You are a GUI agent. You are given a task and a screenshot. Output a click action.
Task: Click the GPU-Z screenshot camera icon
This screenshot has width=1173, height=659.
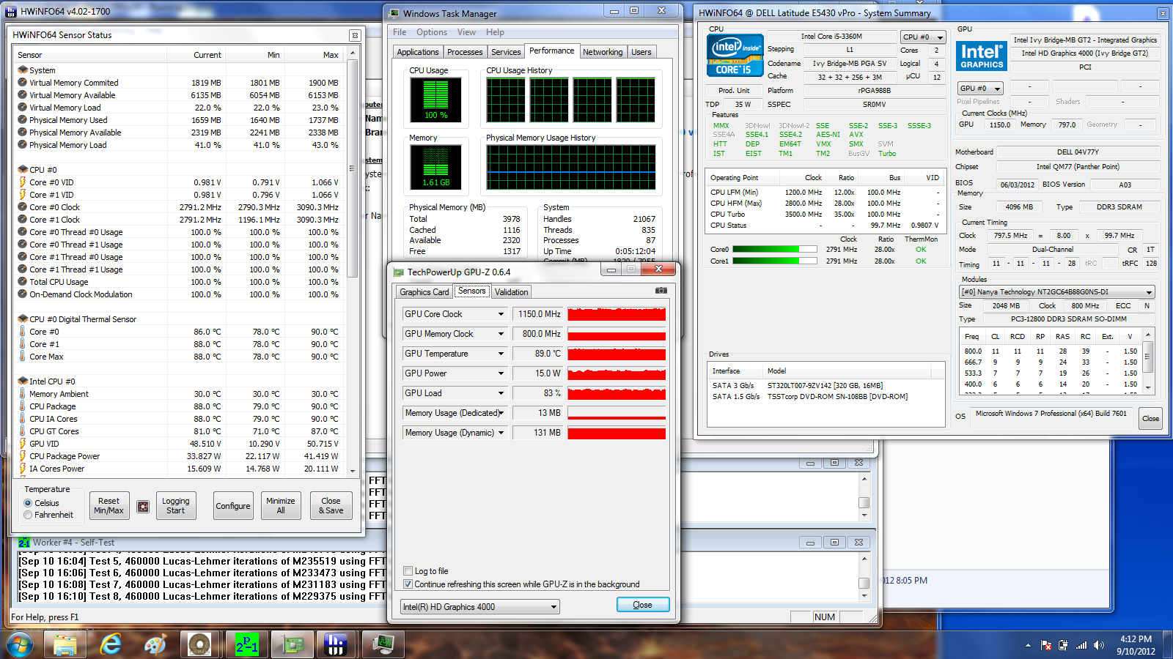(x=661, y=291)
